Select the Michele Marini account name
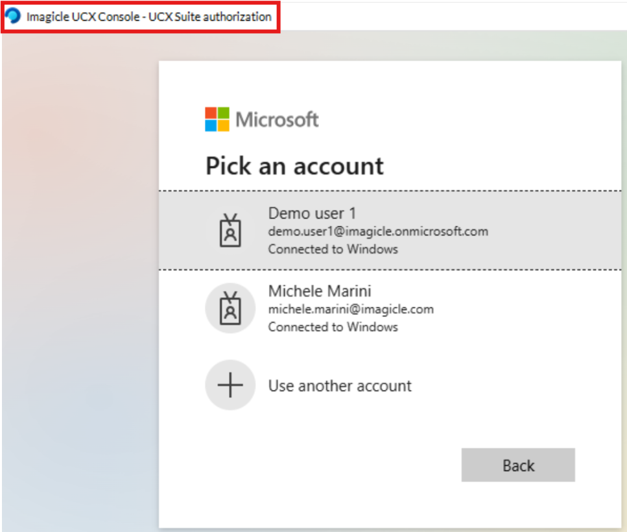Viewport: 627px width, 532px height. (x=320, y=291)
